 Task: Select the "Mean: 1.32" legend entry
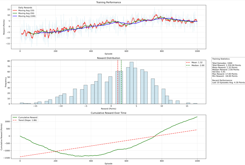[194, 62]
